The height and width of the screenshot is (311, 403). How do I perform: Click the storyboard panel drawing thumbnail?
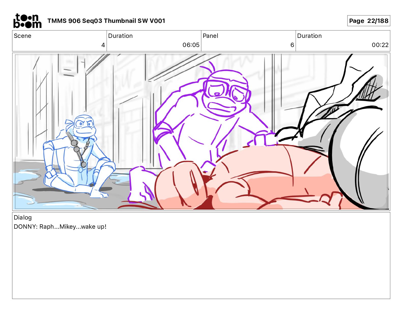pos(201,132)
